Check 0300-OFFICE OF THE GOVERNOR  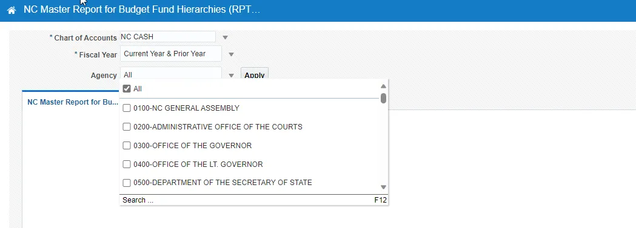(127, 145)
